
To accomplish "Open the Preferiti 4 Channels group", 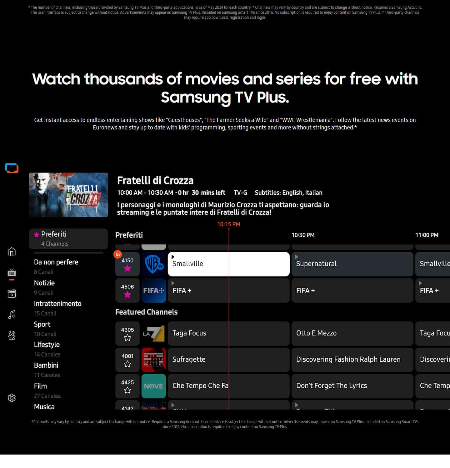I will [x=68, y=239].
